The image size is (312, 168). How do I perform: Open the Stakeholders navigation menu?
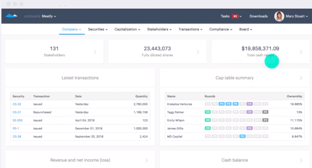click(x=159, y=29)
